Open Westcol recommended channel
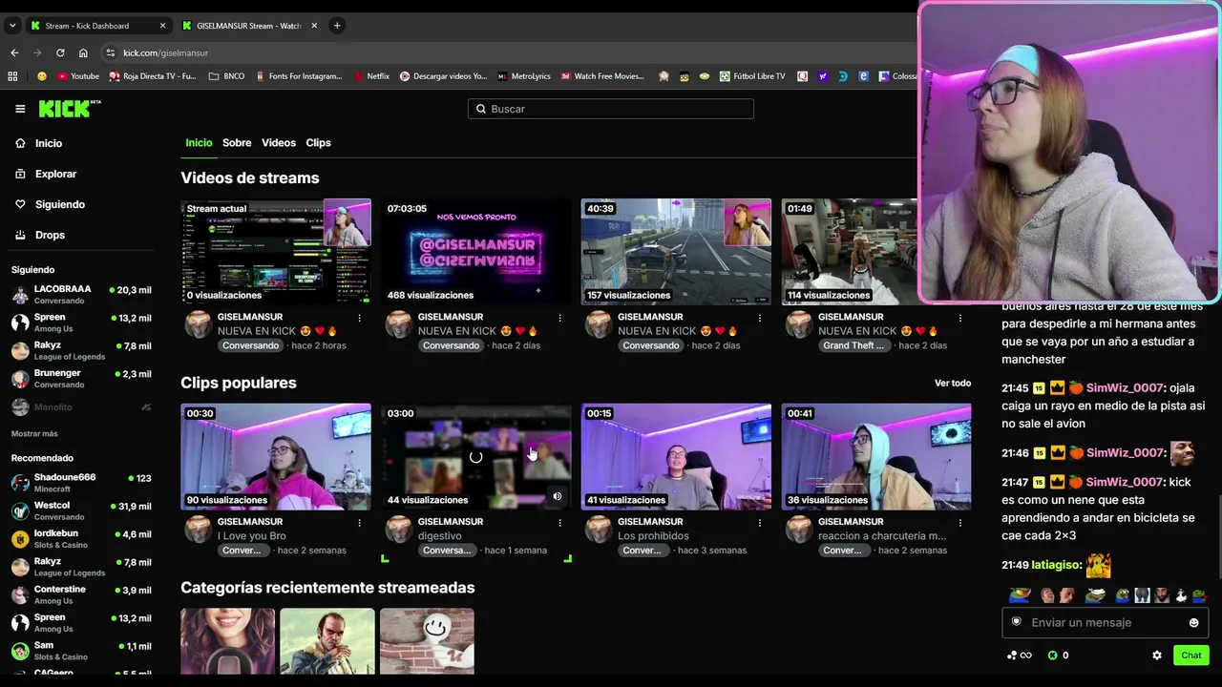Image resolution: width=1222 pixels, height=687 pixels. (81, 510)
